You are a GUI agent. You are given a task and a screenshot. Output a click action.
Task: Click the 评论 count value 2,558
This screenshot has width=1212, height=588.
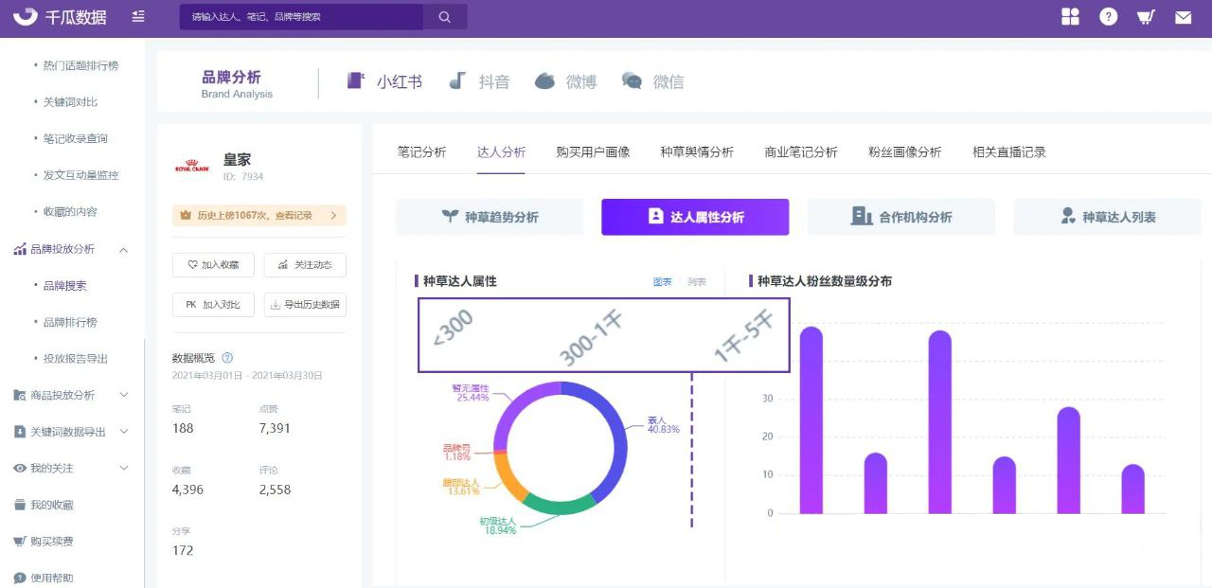tap(275, 490)
